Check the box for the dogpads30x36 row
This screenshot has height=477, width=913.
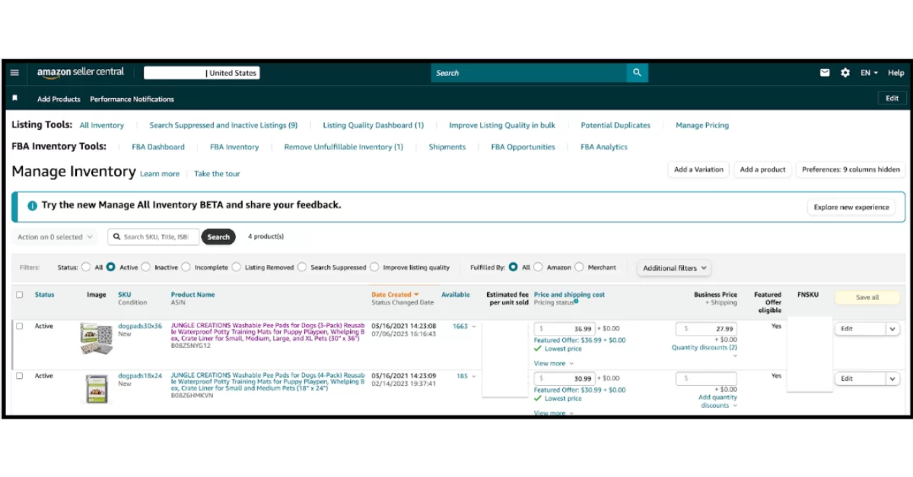[x=20, y=327]
